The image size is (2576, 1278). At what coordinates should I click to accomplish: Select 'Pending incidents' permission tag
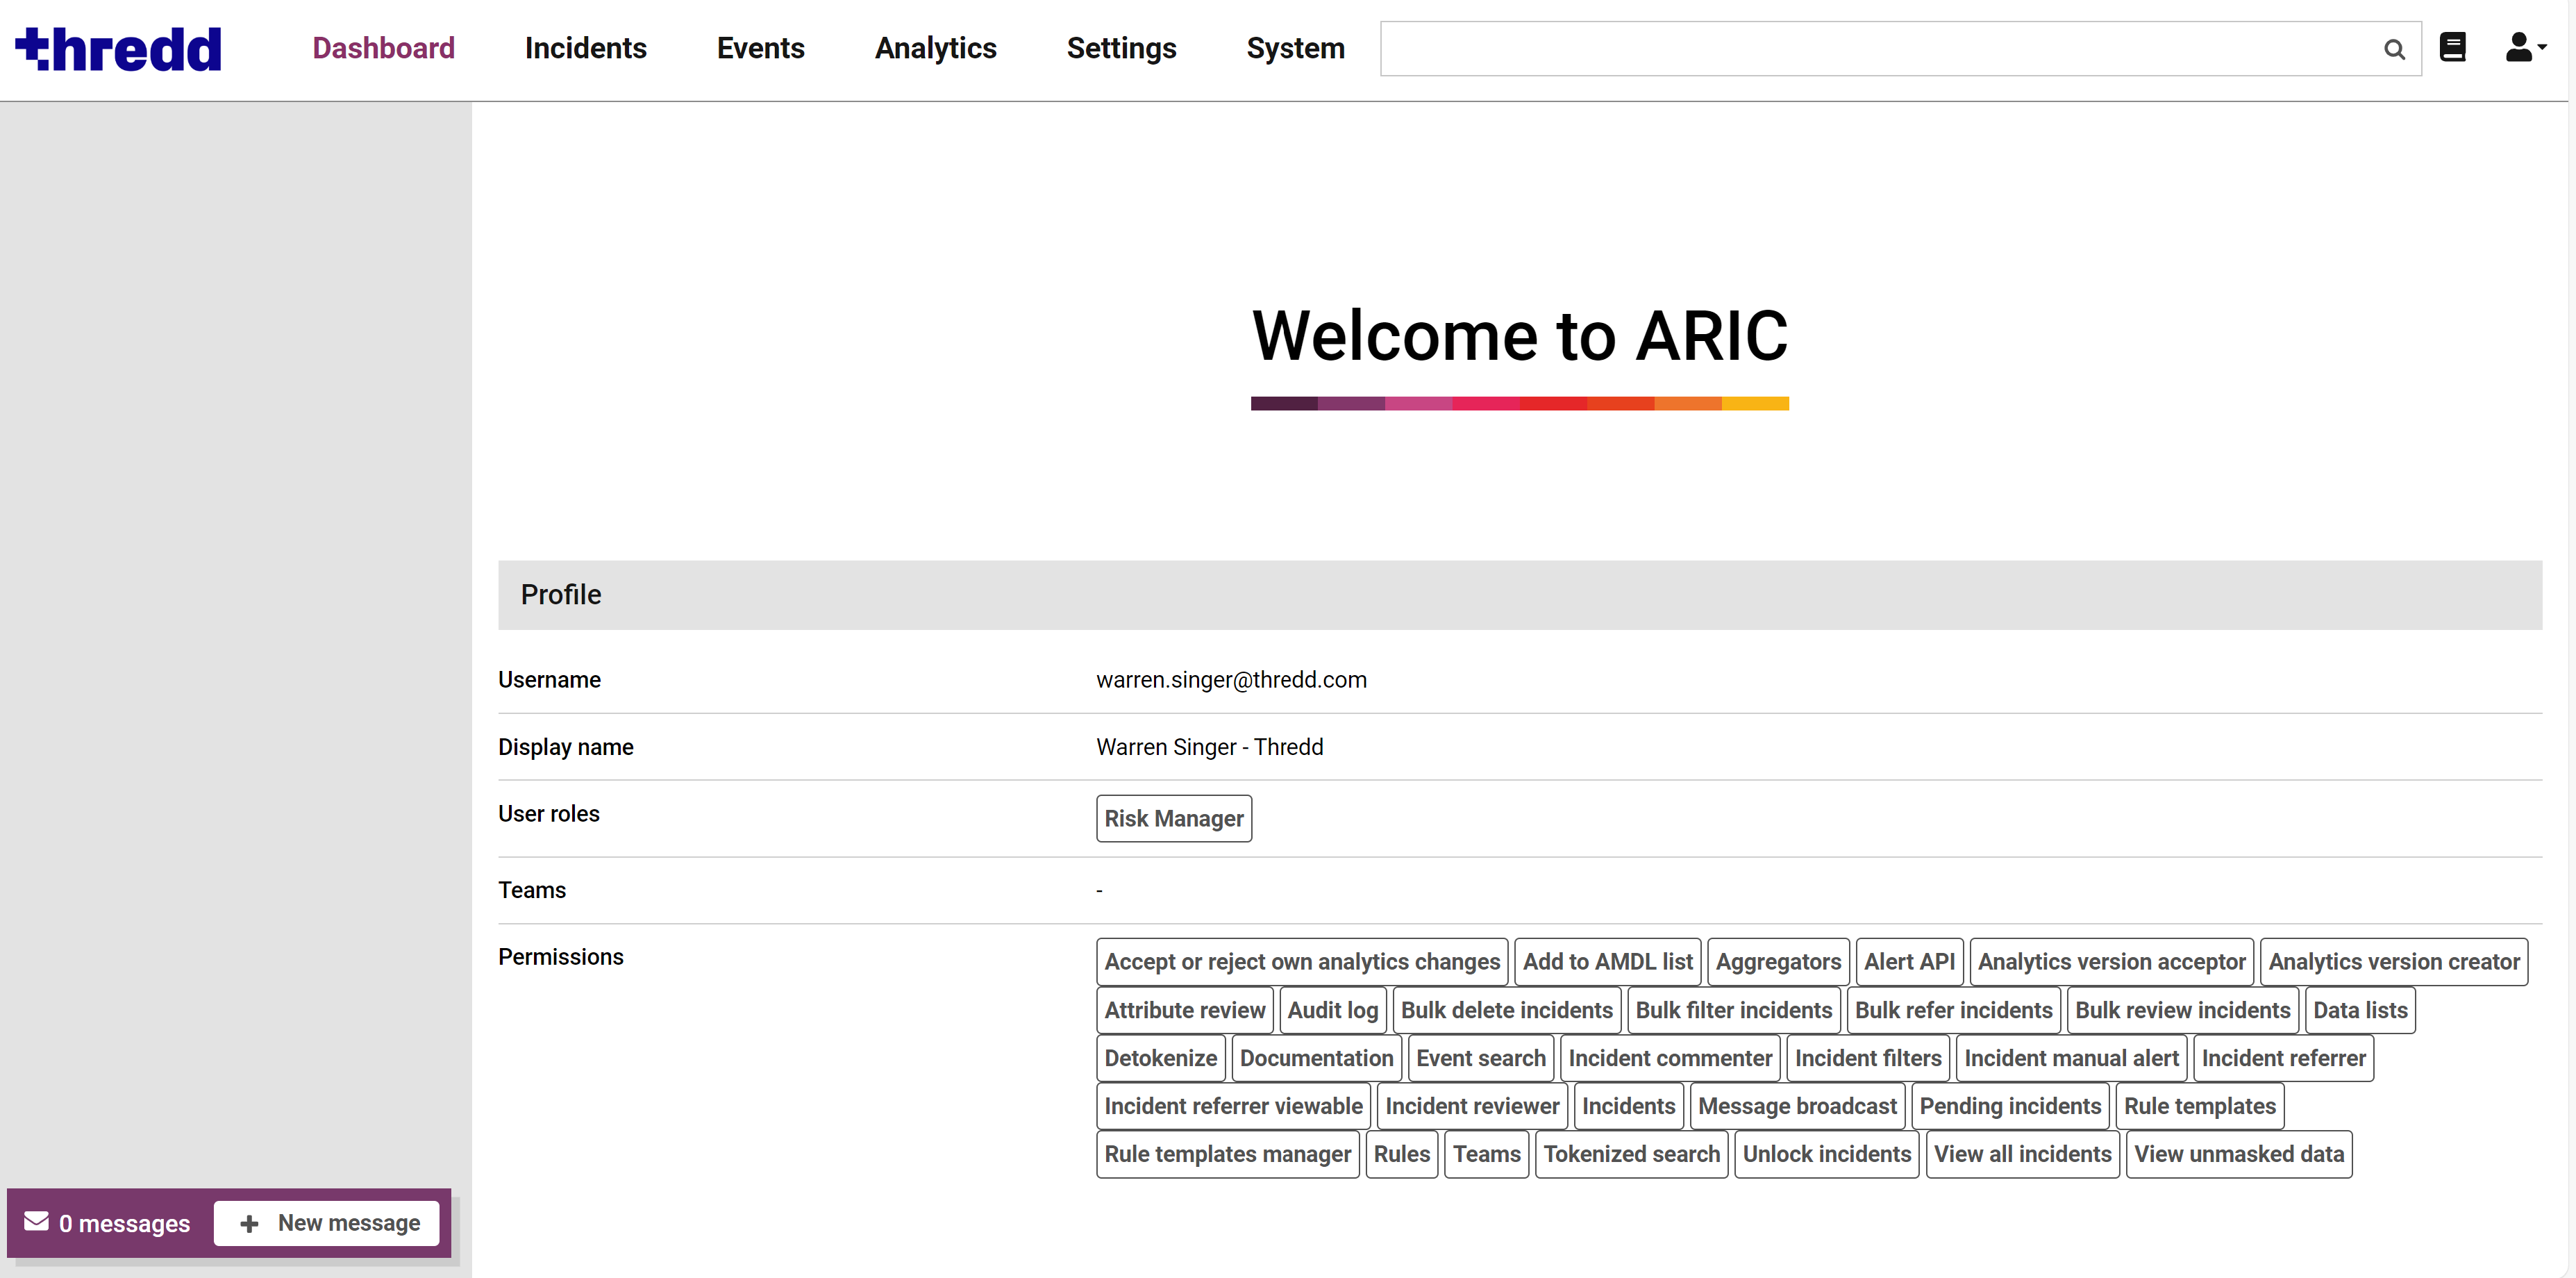click(2010, 1106)
